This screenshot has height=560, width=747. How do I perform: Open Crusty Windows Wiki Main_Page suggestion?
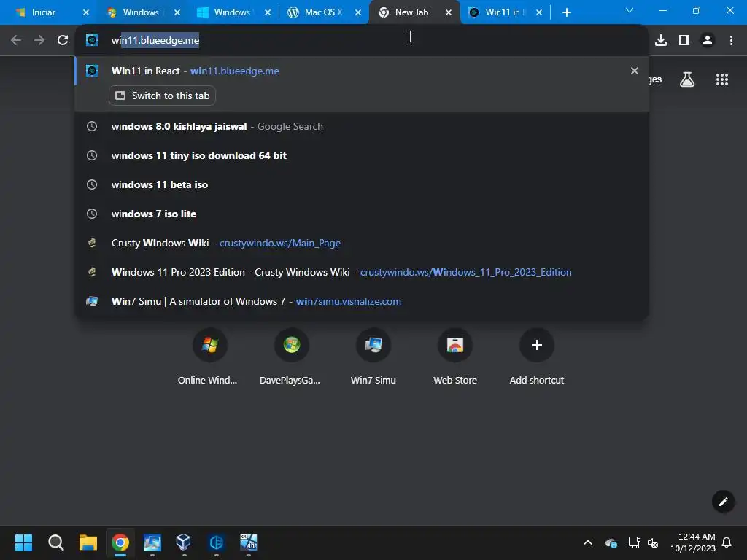[x=362, y=243]
